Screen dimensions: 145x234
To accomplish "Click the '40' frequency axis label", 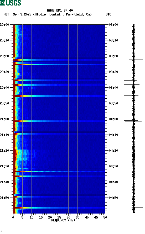I will 87,217.
